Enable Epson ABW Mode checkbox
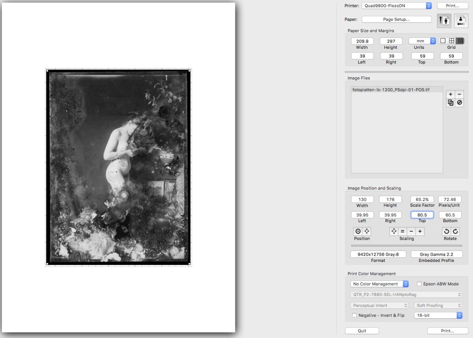Viewport: 473px width, 338px height. pyautogui.click(x=419, y=284)
